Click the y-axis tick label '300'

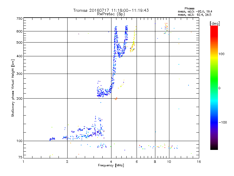19,74
